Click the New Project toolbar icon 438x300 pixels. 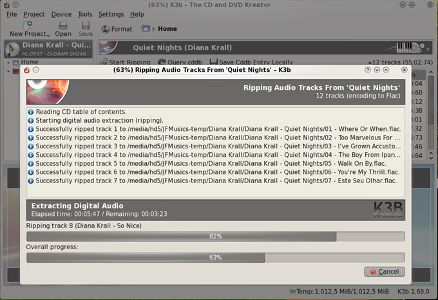point(28,25)
